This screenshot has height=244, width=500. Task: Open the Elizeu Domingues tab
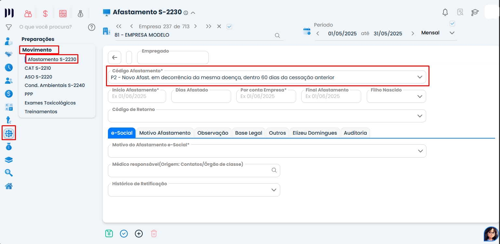pyautogui.click(x=315, y=133)
